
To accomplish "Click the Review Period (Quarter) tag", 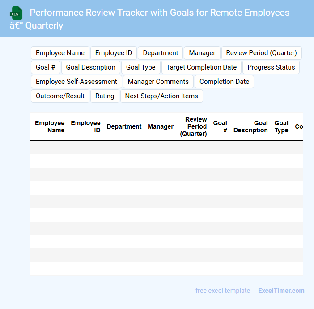I will 261,53.
